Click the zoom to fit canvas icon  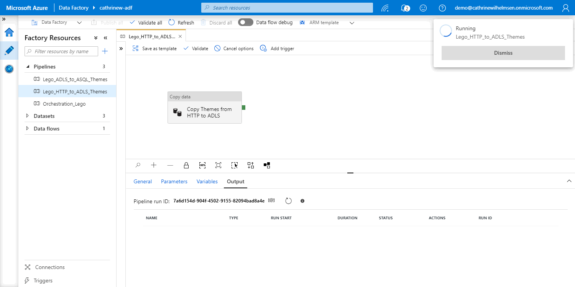(x=218, y=165)
